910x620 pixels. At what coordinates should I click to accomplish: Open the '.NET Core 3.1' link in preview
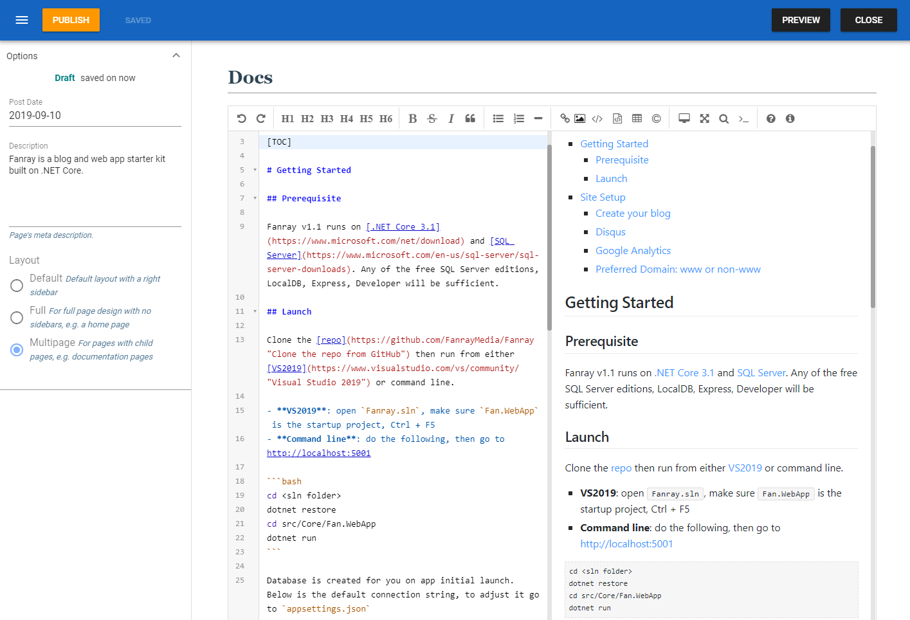coord(684,373)
